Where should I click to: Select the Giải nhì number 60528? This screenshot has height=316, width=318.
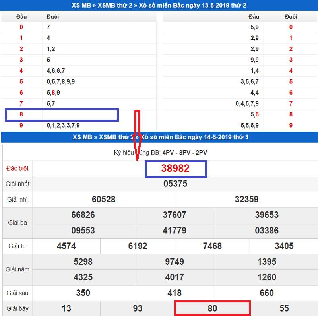[103, 199]
